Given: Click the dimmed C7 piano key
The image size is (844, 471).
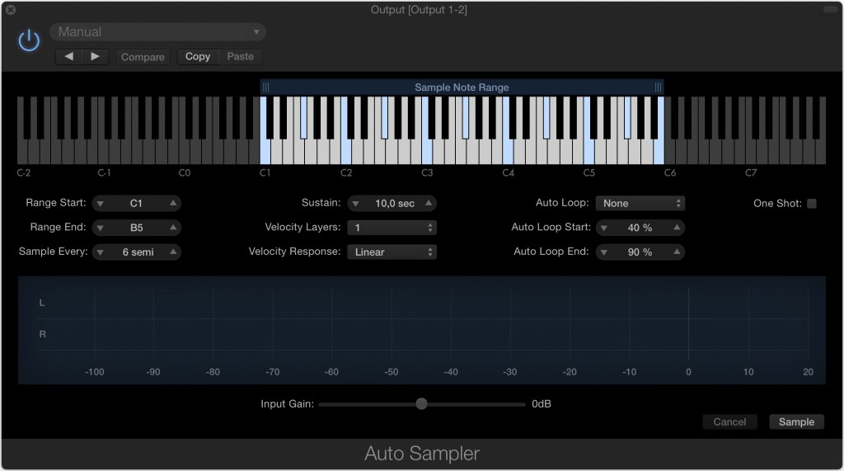Looking at the screenshot, I should point(750,151).
